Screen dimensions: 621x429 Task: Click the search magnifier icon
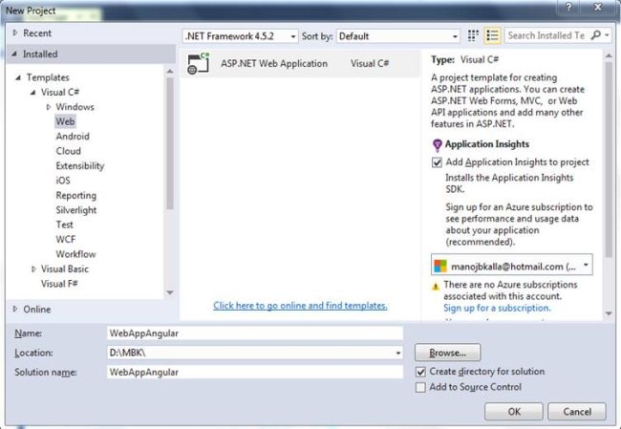595,35
